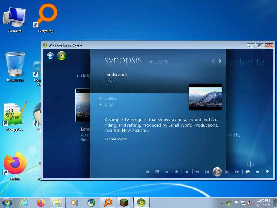Open the clock showing 11:50 PM

[x=263, y=203]
